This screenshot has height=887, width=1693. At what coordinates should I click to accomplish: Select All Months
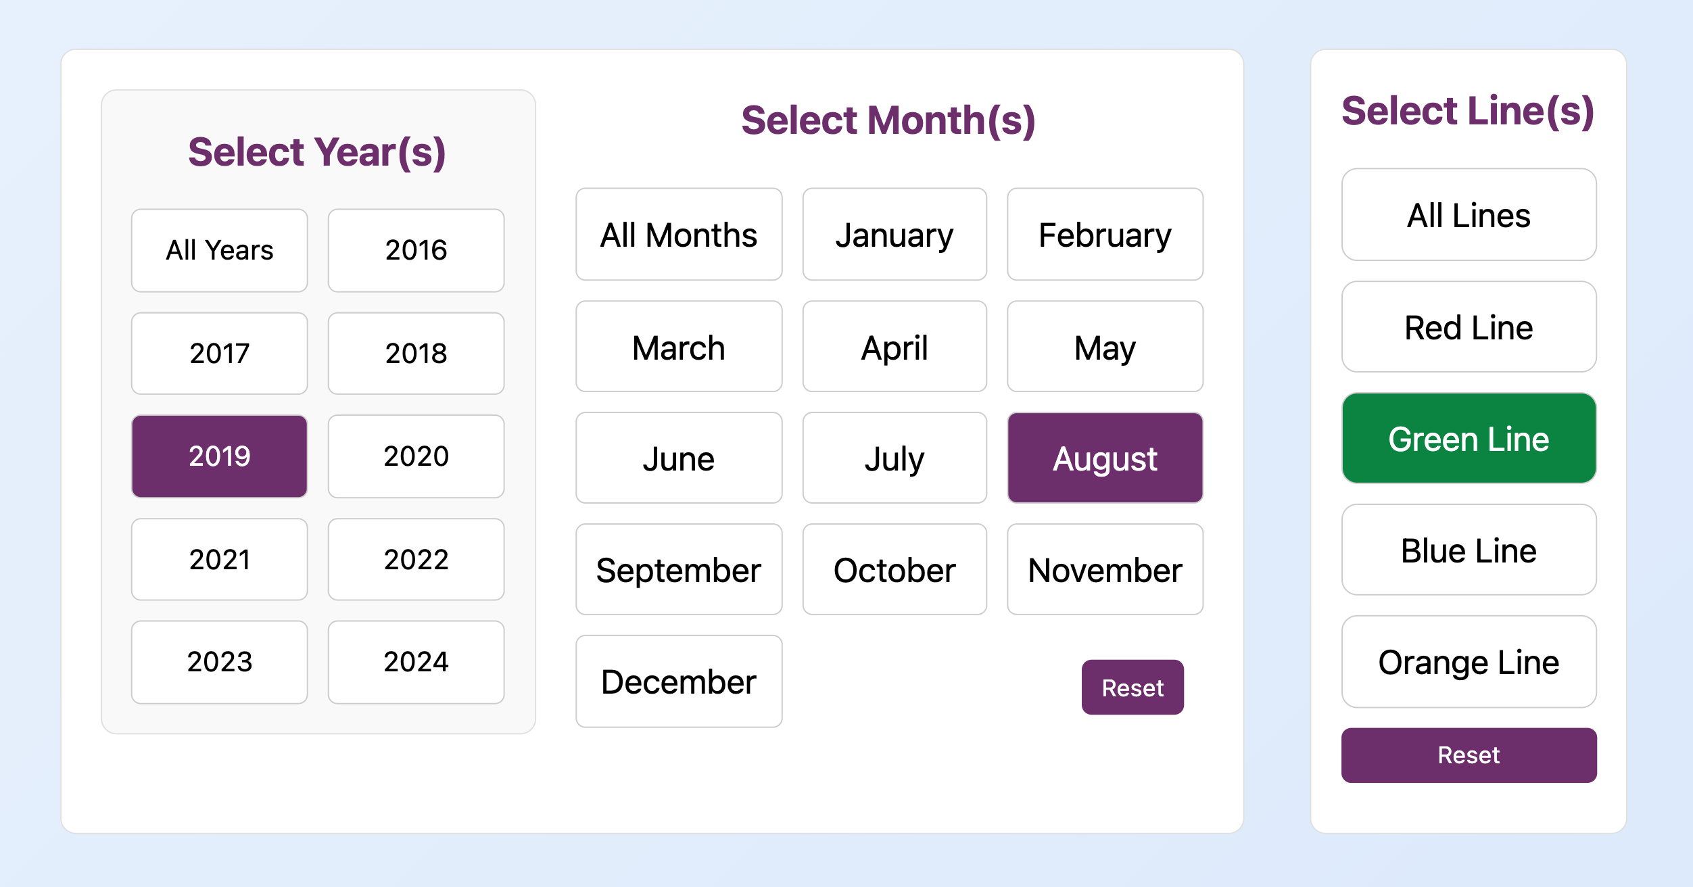click(x=679, y=235)
